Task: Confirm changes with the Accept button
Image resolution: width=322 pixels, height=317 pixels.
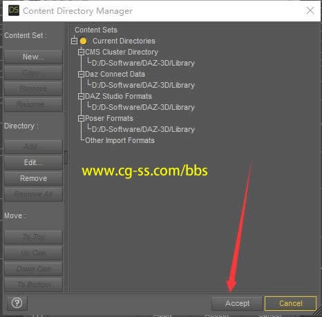Action: click(x=237, y=303)
